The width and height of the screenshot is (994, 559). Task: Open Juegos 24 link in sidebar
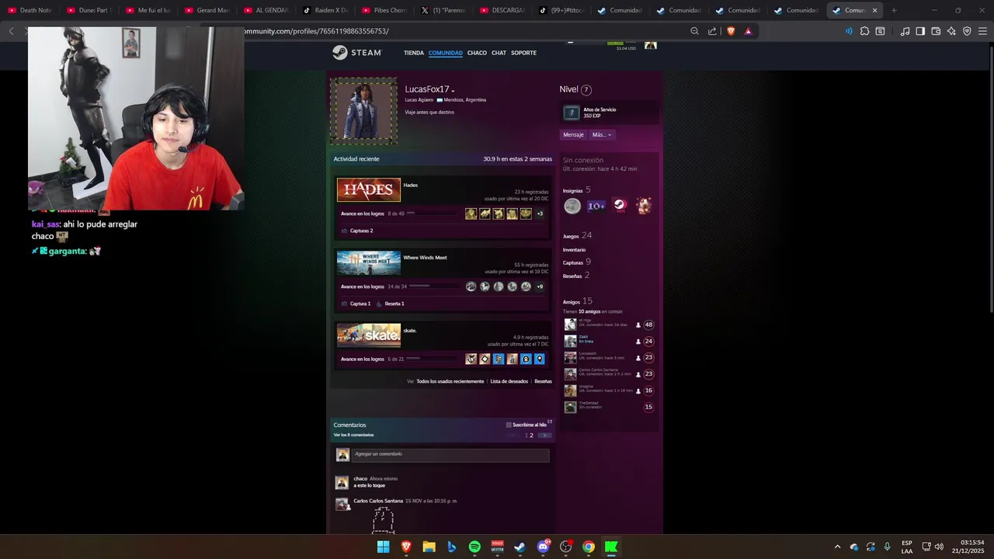[577, 235]
